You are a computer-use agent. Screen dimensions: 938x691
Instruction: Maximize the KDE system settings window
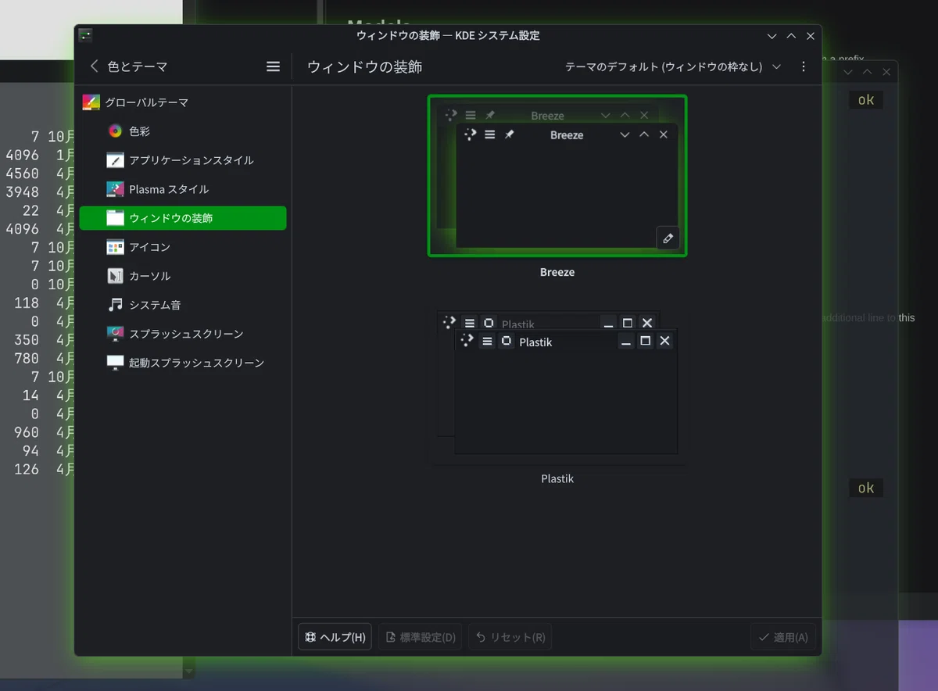[x=791, y=36]
